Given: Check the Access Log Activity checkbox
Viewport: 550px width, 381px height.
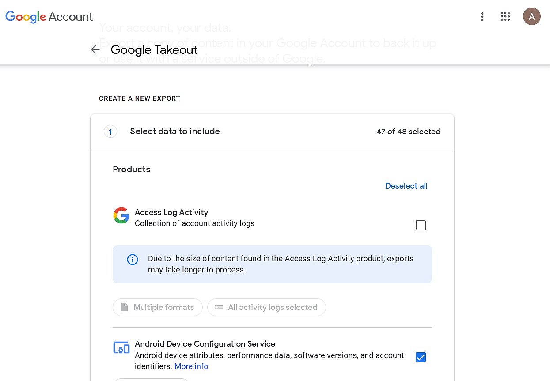Looking at the screenshot, I should click(x=421, y=226).
